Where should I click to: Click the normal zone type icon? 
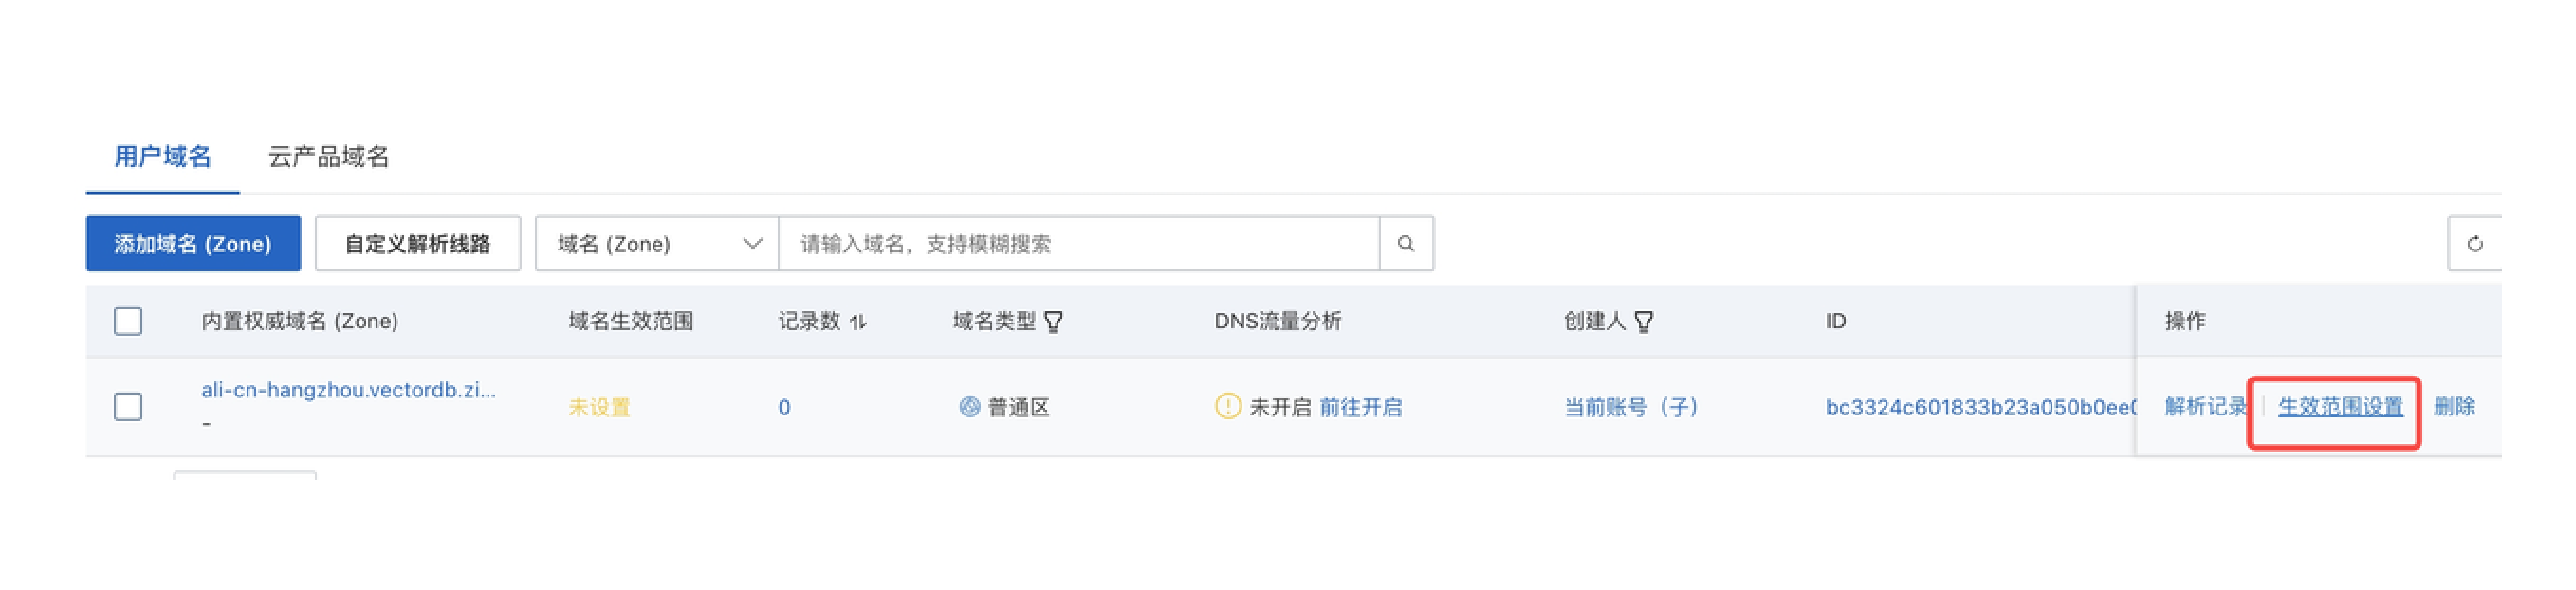pyautogui.click(x=969, y=406)
